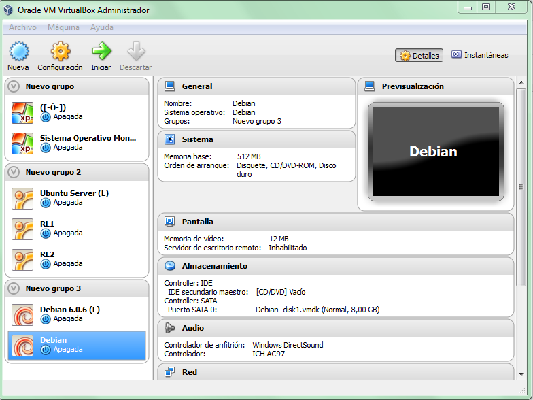Viewport: 533px width, 400px height.
Task: Click the VirtualBox title bar cube icon
Action: click(x=8, y=10)
